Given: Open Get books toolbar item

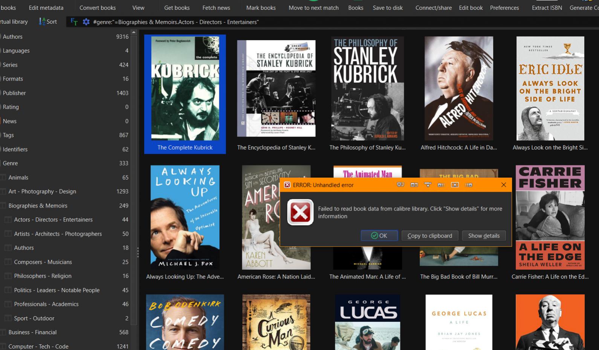Looking at the screenshot, I should coord(177,8).
